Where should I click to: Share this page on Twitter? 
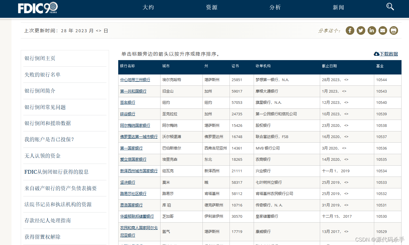click(361, 30)
